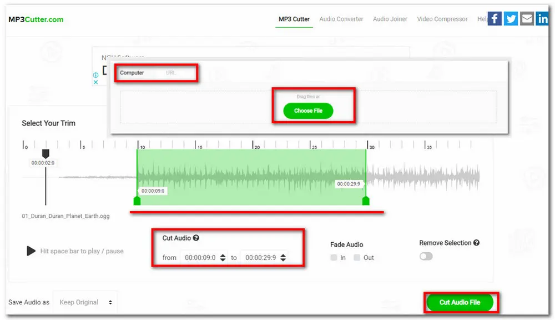
Task: Adjust the 'from' time stepper arrows
Action: pyautogui.click(x=223, y=258)
